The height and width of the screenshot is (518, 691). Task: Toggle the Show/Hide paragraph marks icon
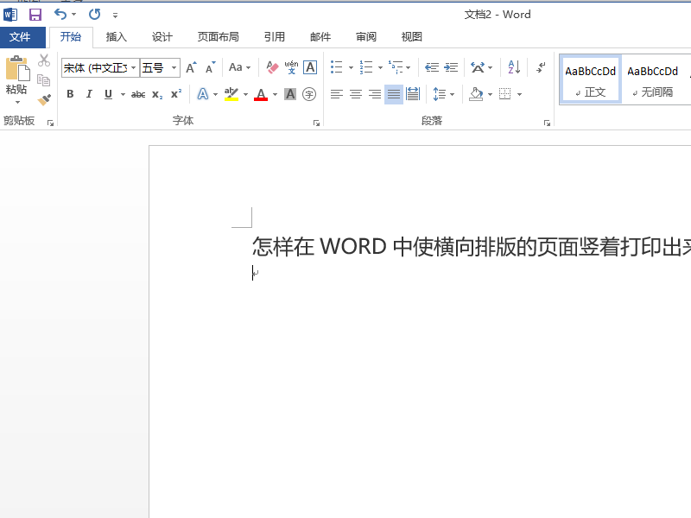click(x=539, y=67)
